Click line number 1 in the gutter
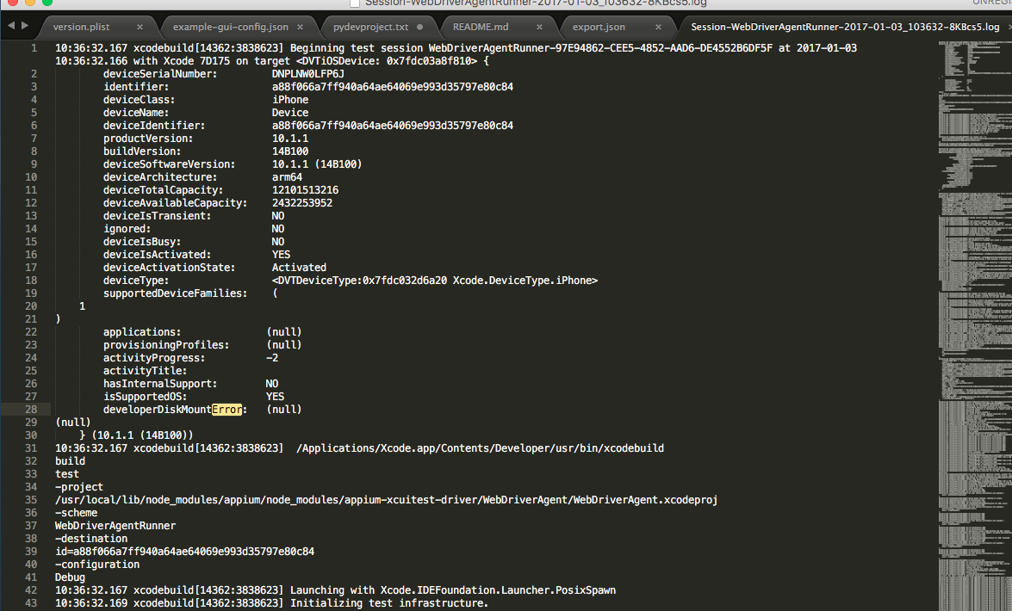The height and width of the screenshot is (611, 1012). coord(34,48)
